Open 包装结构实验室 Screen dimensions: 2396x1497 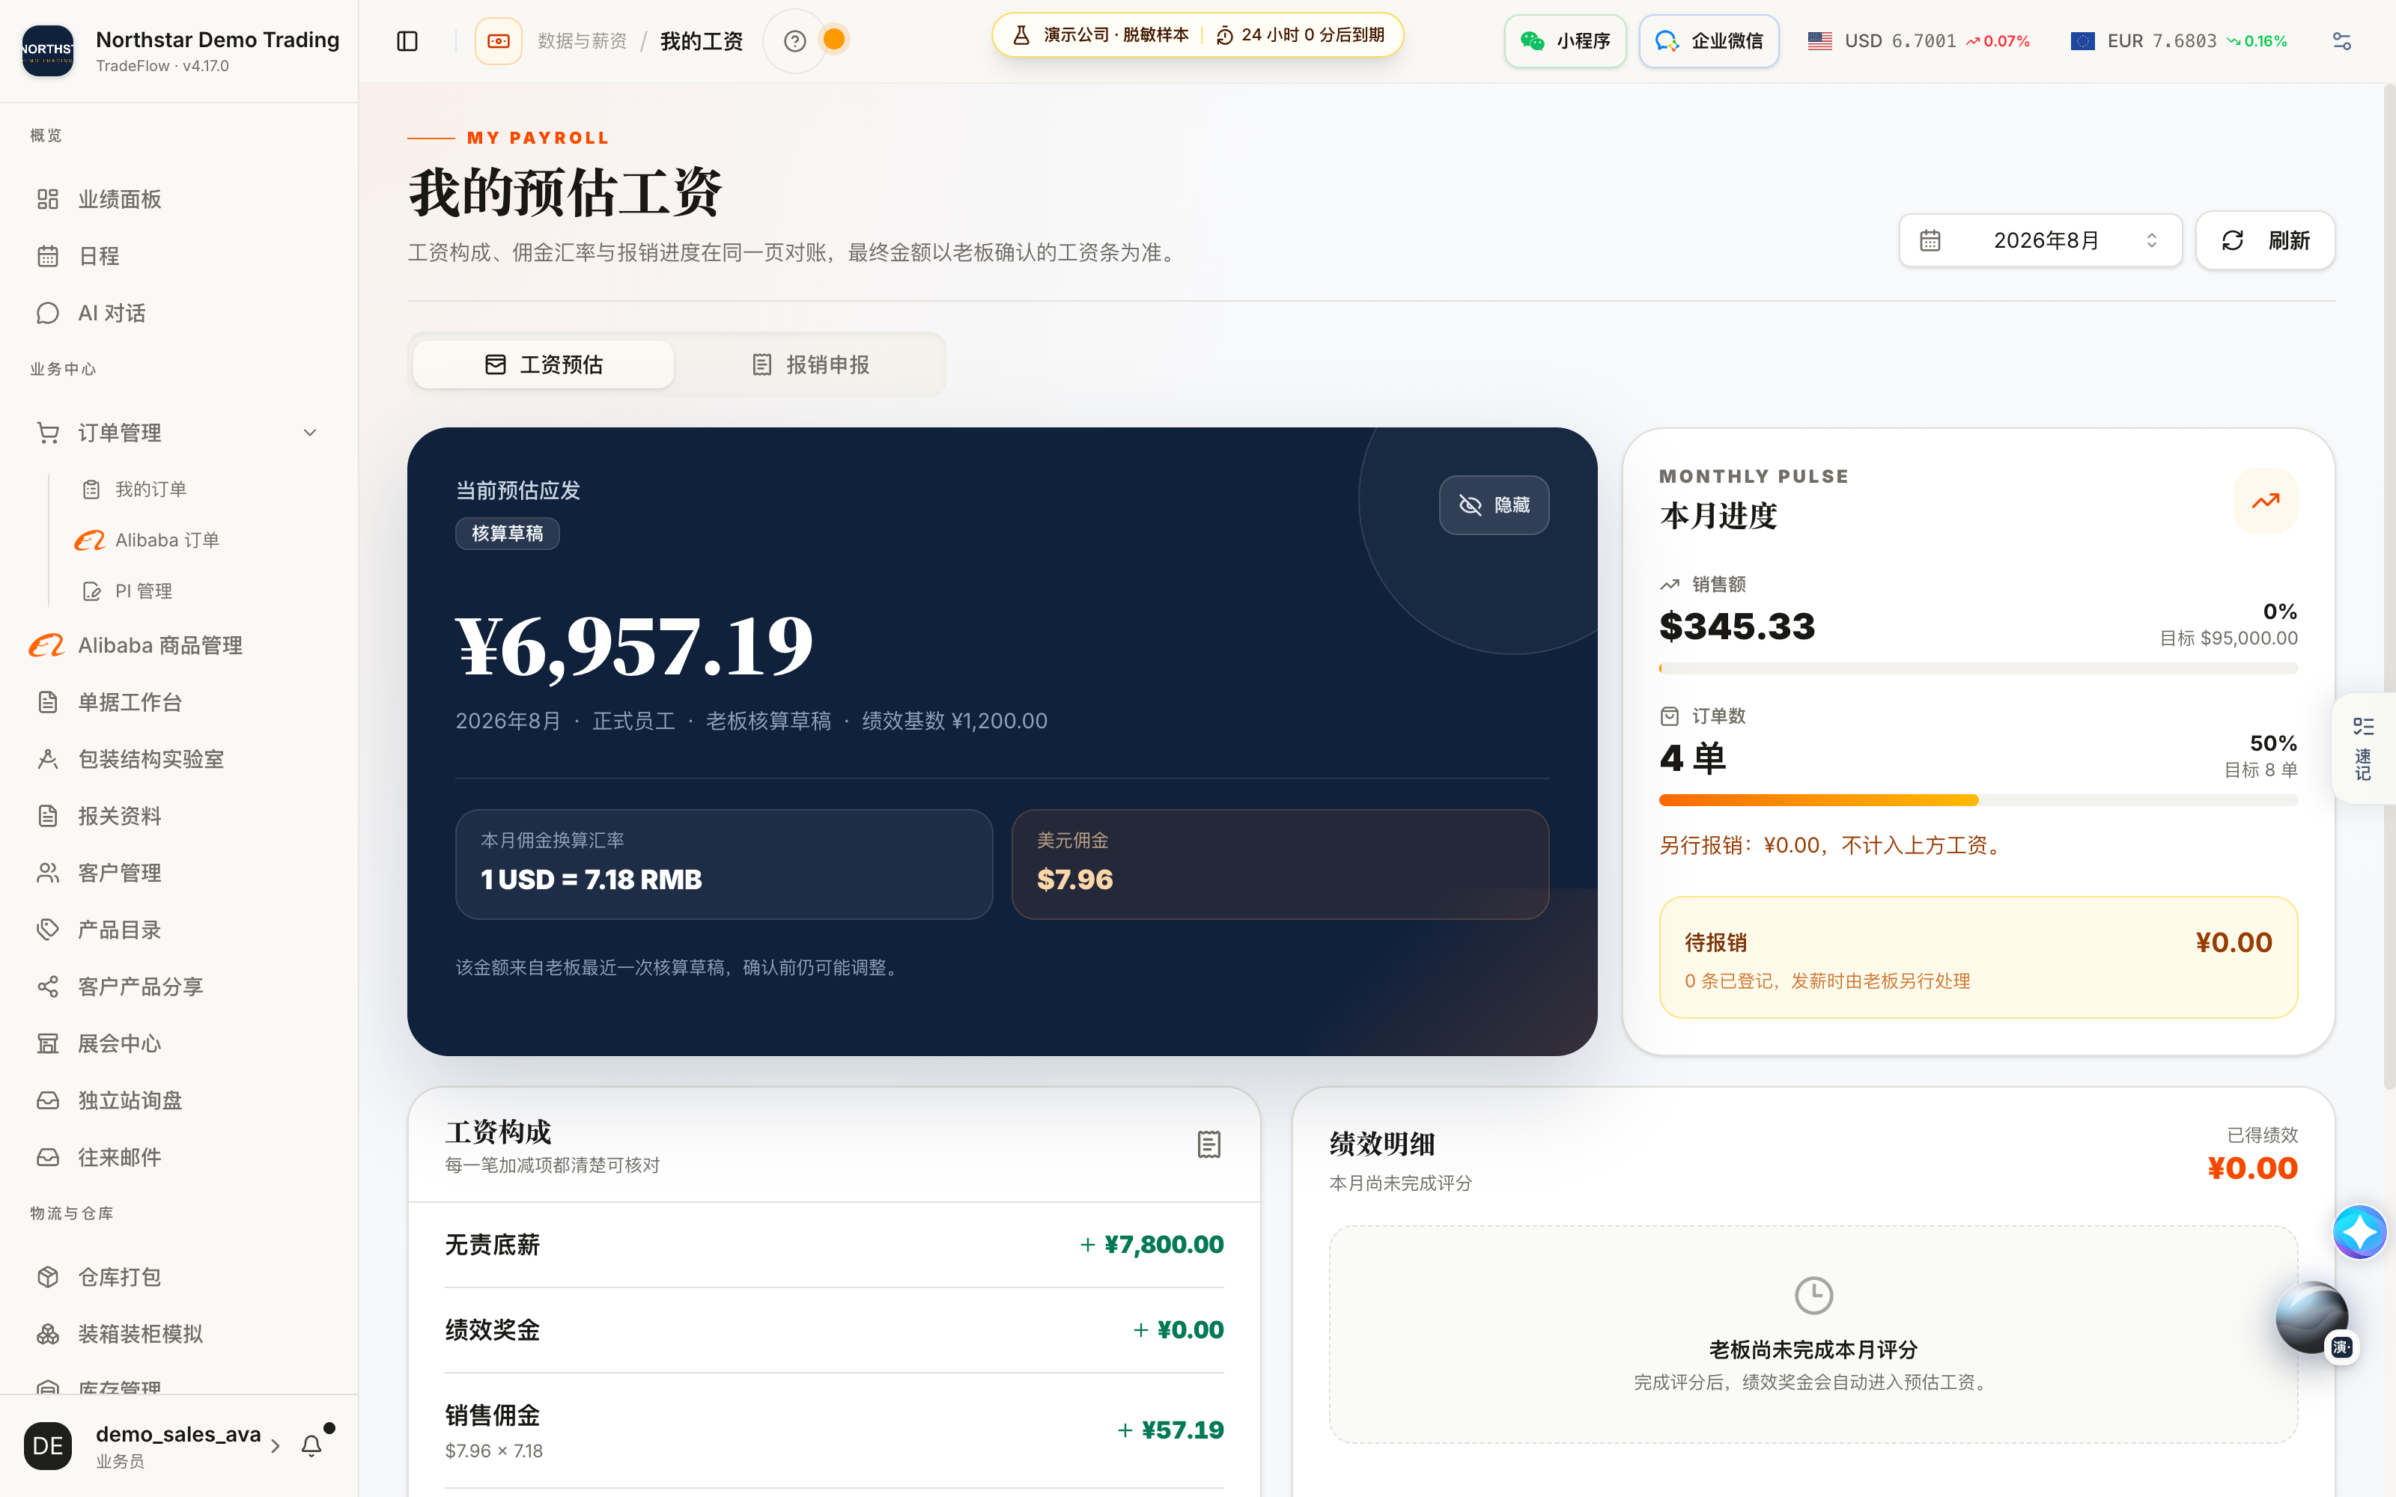tap(178, 760)
